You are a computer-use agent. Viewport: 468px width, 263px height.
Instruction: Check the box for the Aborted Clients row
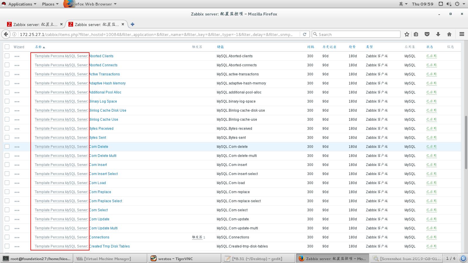click(7, 56)
